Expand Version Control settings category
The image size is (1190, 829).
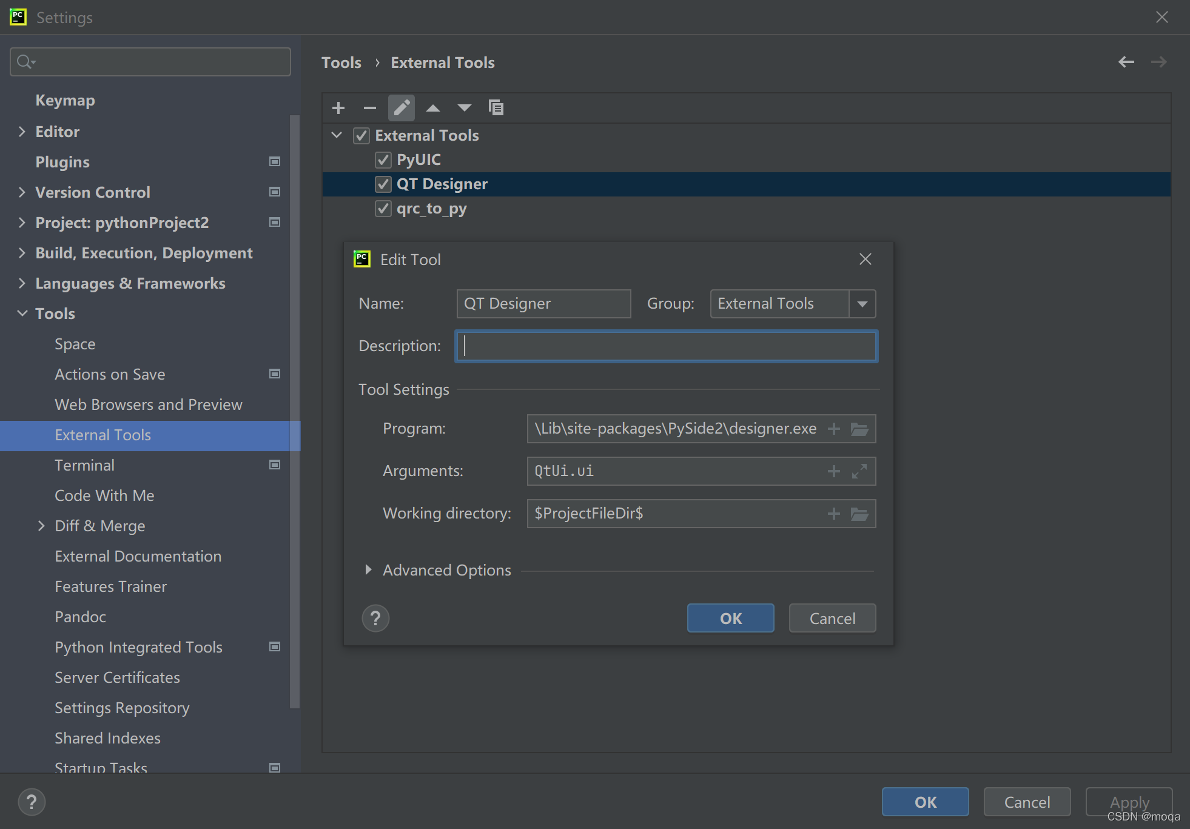[x=22, y=192]
